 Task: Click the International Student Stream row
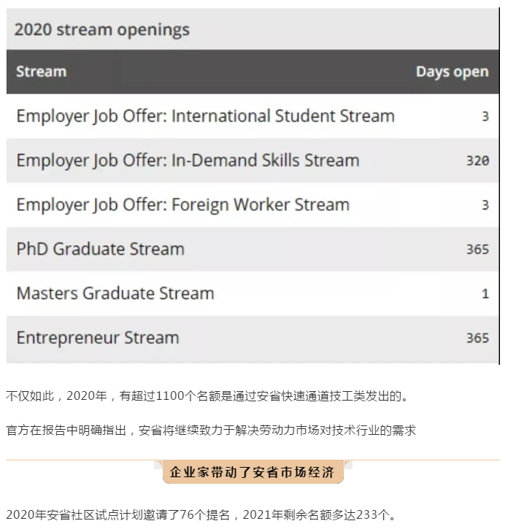click(x=253, y=116)
